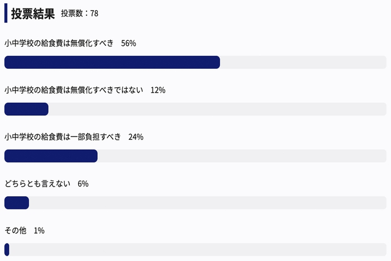The height and width of the screenshot is (261, 391).
Task: Select the 一部負担すべき option label
Action: click(63, 137)
